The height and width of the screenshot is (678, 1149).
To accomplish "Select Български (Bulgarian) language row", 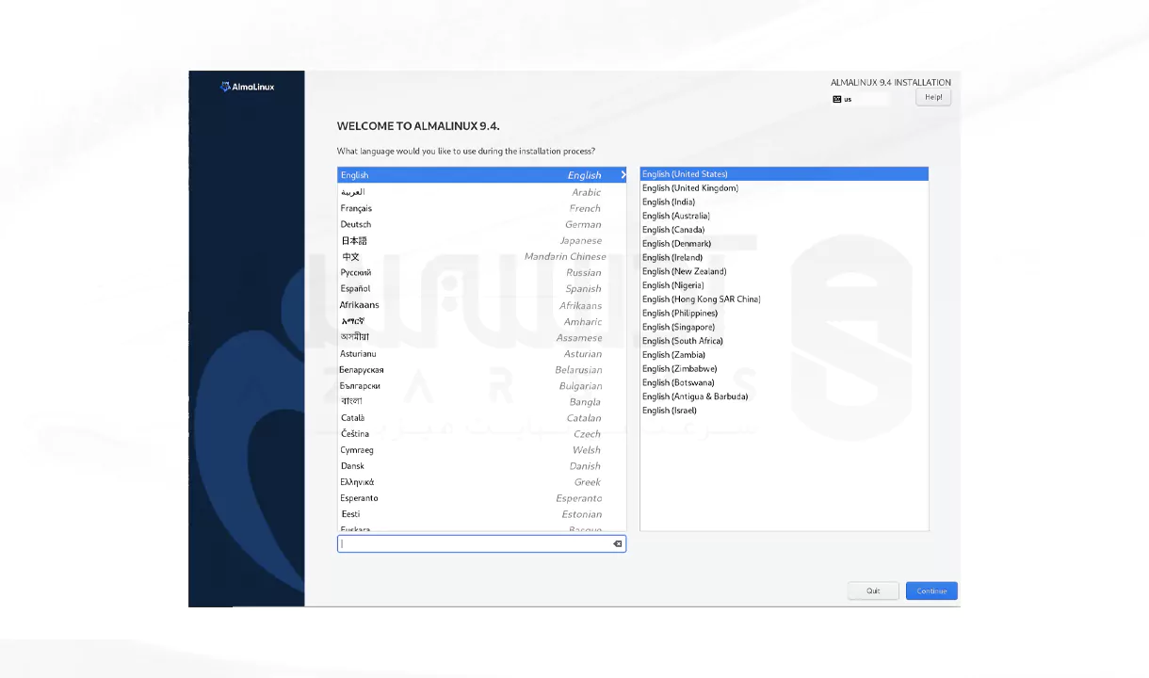I will tap(481, 385).
